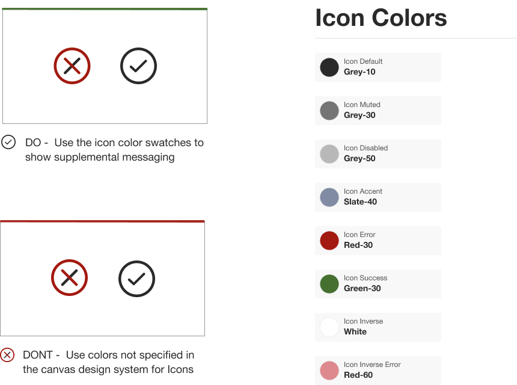Click the Green-30 label text
This screenshot has width=517, height=385.
click(x=363, y=289)
